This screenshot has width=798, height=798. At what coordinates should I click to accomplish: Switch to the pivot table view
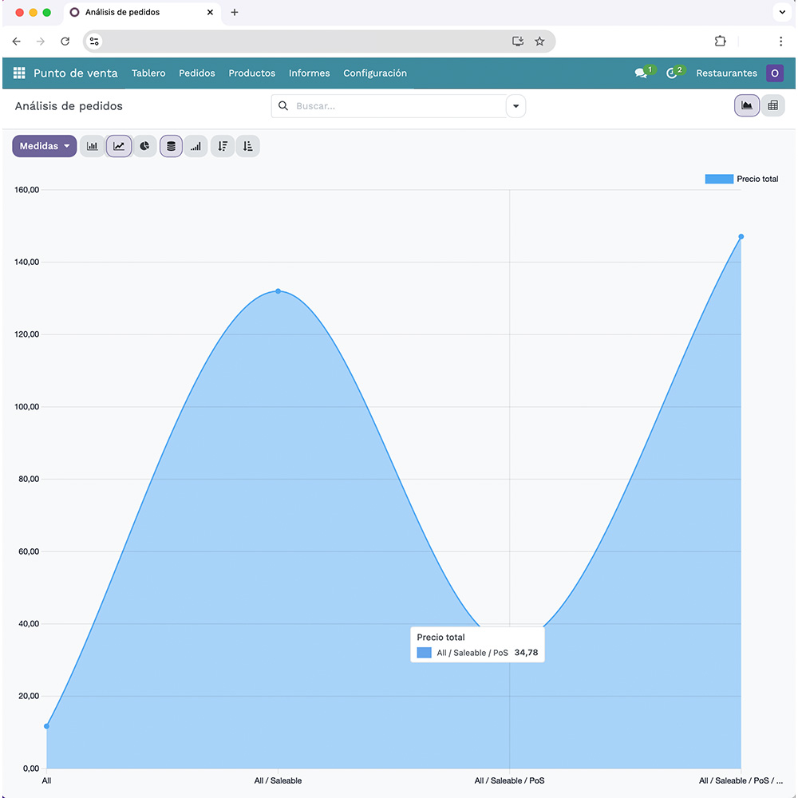click(772, 105)
